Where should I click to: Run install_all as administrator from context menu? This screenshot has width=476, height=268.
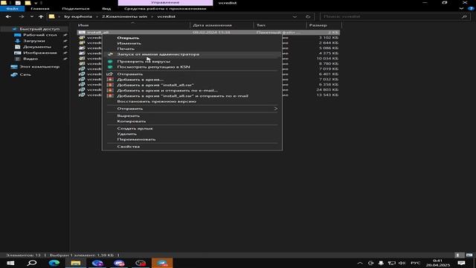192,54
